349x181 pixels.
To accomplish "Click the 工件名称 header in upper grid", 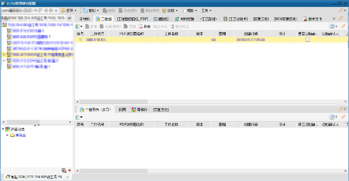I will [x=171, y=34].
